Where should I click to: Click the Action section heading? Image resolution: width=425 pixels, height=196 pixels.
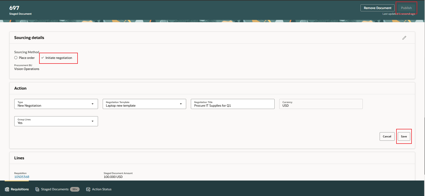20,88
